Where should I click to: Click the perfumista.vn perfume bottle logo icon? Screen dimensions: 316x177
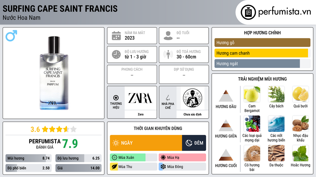[x=248, y=12]
